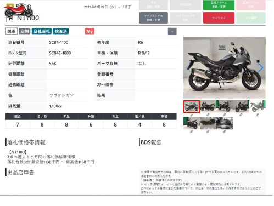Screen dimensions: 274x206
Task: Click the 外装 score 6
Action: (x=91, y=124)
